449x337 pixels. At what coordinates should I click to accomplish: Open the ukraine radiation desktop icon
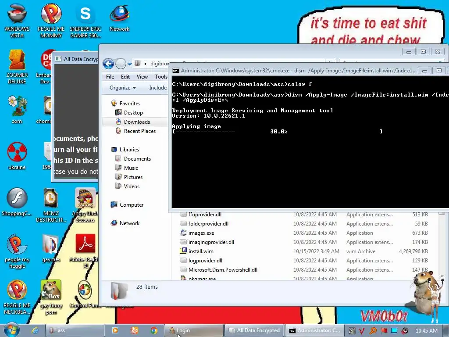[17, 156]
